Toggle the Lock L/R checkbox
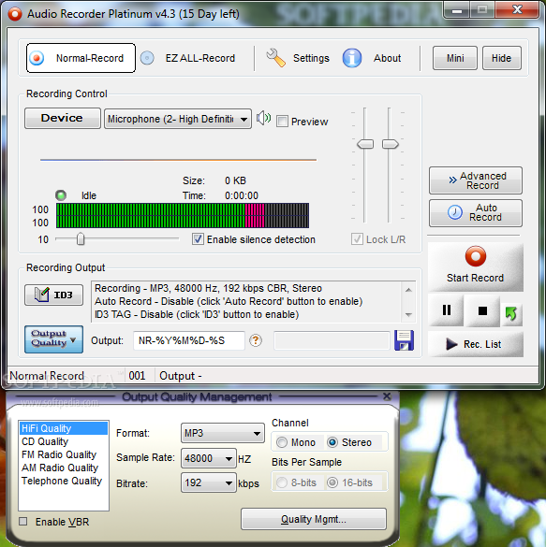 pos(357,239)
